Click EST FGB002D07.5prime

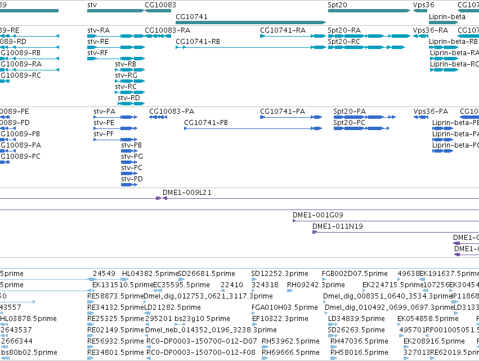coord(355,274)
